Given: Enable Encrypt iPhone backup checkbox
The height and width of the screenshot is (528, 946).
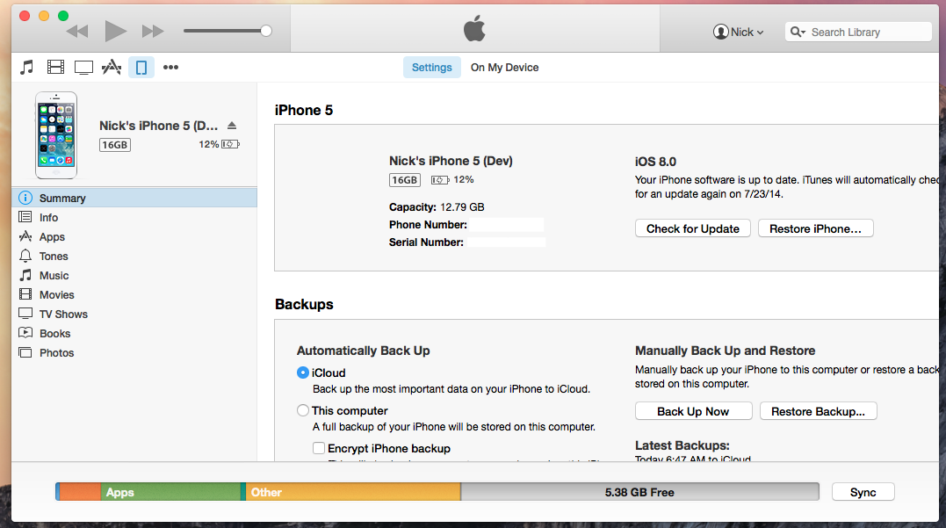Looking at the screenshot, I should point(319,448).
